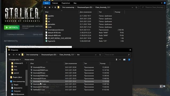170x96 pixels.
Task: Click the Поиск в: bin search field
Action: point(117,55)
